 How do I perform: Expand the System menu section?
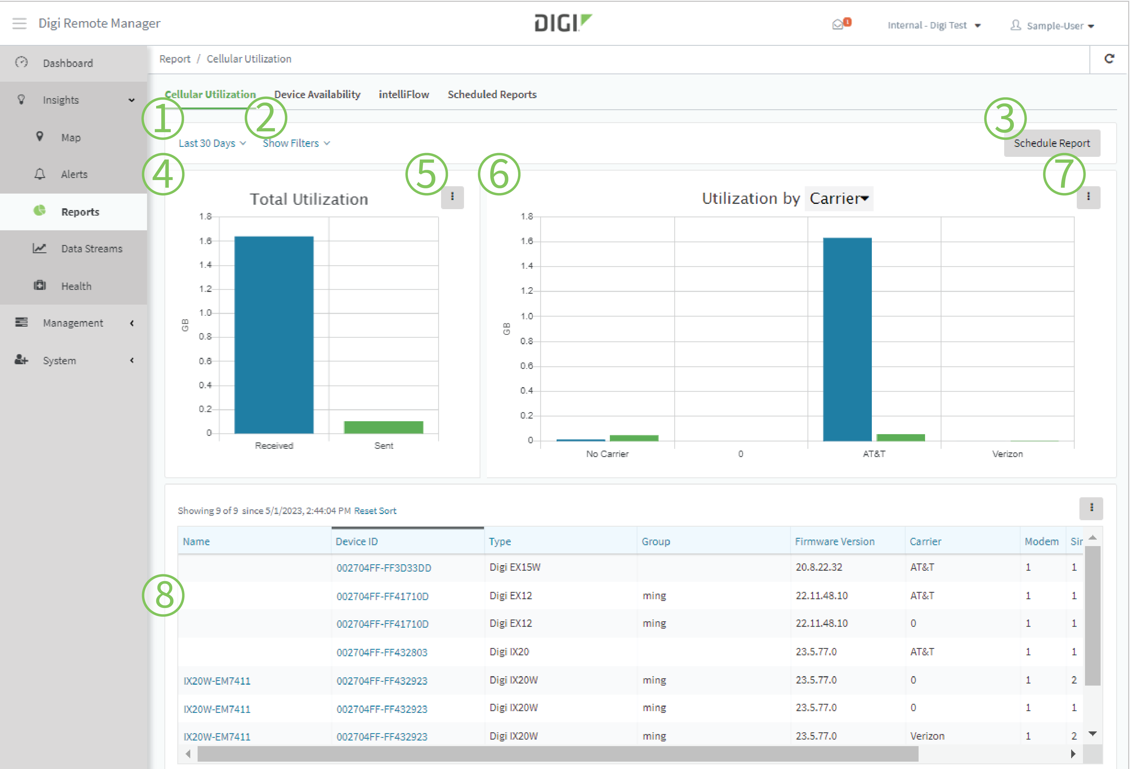coord(132,360)
